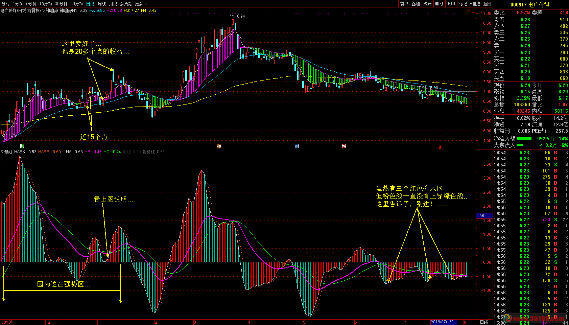Viewport: 569px width, 325px height.
Task: Click 卖一 price 6.24
Action: [x=525, y=45]
